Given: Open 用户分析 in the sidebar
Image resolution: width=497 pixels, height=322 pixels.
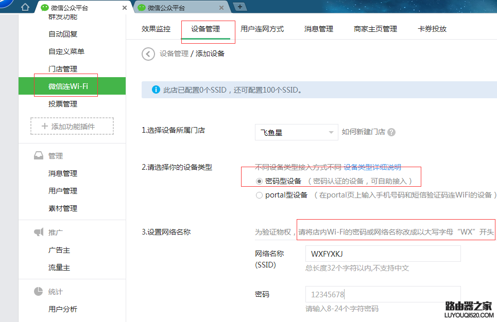Looking at the screenshot, I should click(63, 309).
